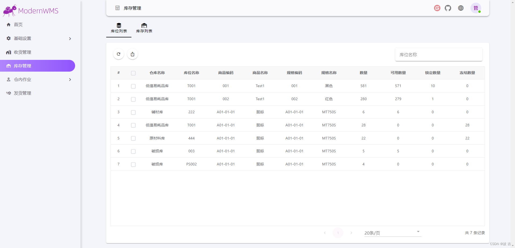Screen dimensions: 515x248
Task: Click the 库位名称 search field
Action: tap(439, 55)
